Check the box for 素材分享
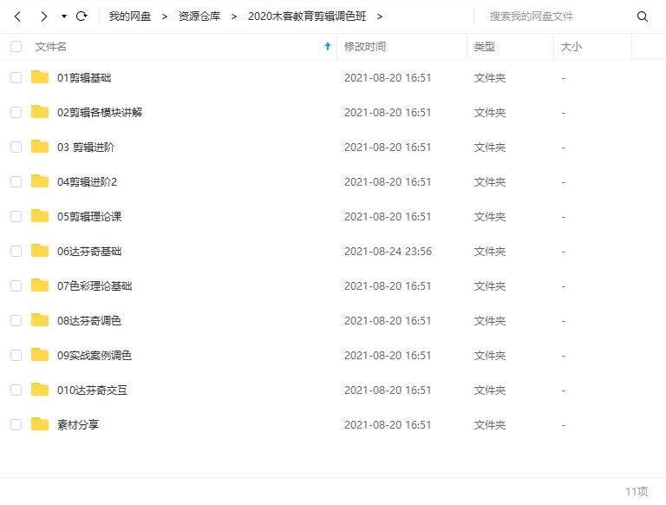 [x=16, y=424]
